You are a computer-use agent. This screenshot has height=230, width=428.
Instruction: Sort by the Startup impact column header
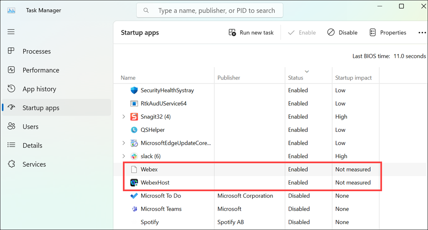(353, 78)
